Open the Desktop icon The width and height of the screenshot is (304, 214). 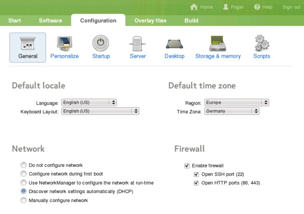point(174,44)
